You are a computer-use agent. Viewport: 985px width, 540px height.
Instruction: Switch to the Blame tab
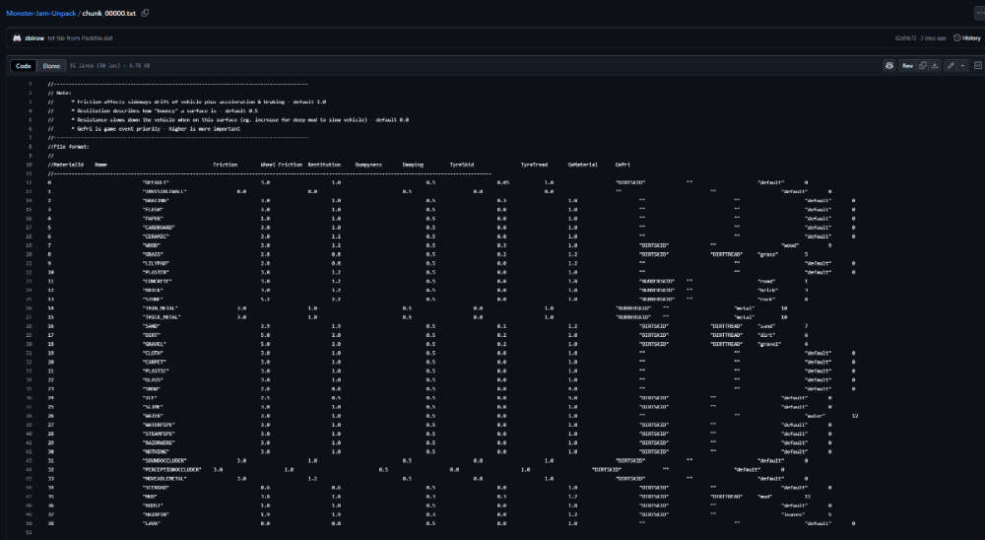[x=50, y=66]
